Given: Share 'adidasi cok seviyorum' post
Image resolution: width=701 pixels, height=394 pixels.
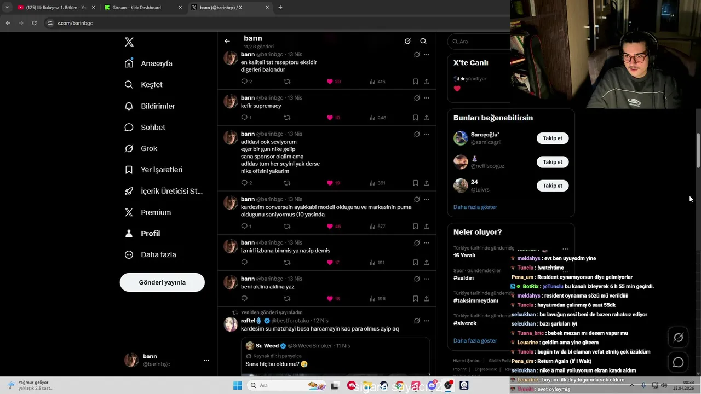Looking at the screenshot, I should point(427,183).
